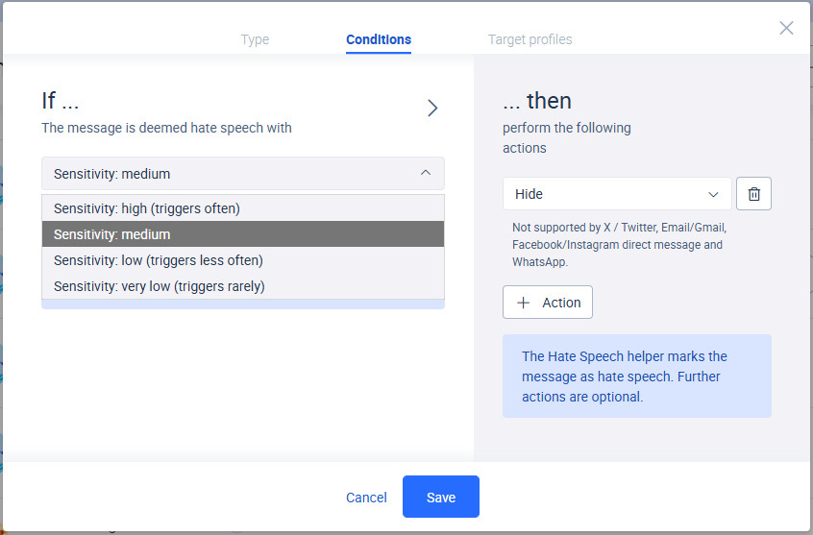Click 'perform the following actions' text
This screenshot has width=813, height=535.
click(567, 138)
